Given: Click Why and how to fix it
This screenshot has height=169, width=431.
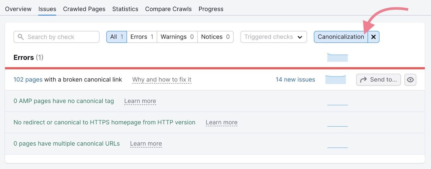Looking at the screenshot, I should pyautogui.click(x=162, y=80).
